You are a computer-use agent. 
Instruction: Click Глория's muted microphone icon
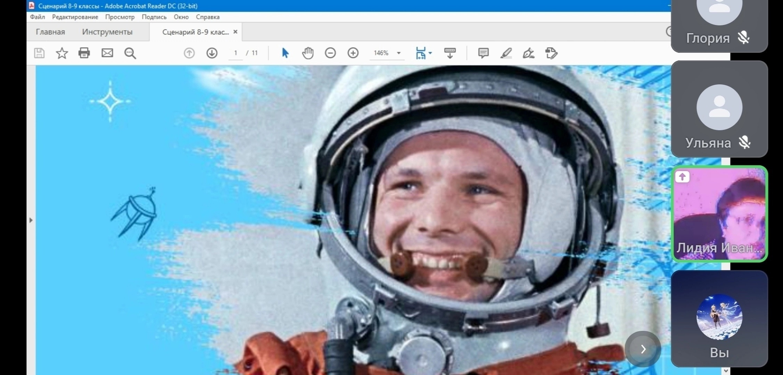tap(744, 38)
